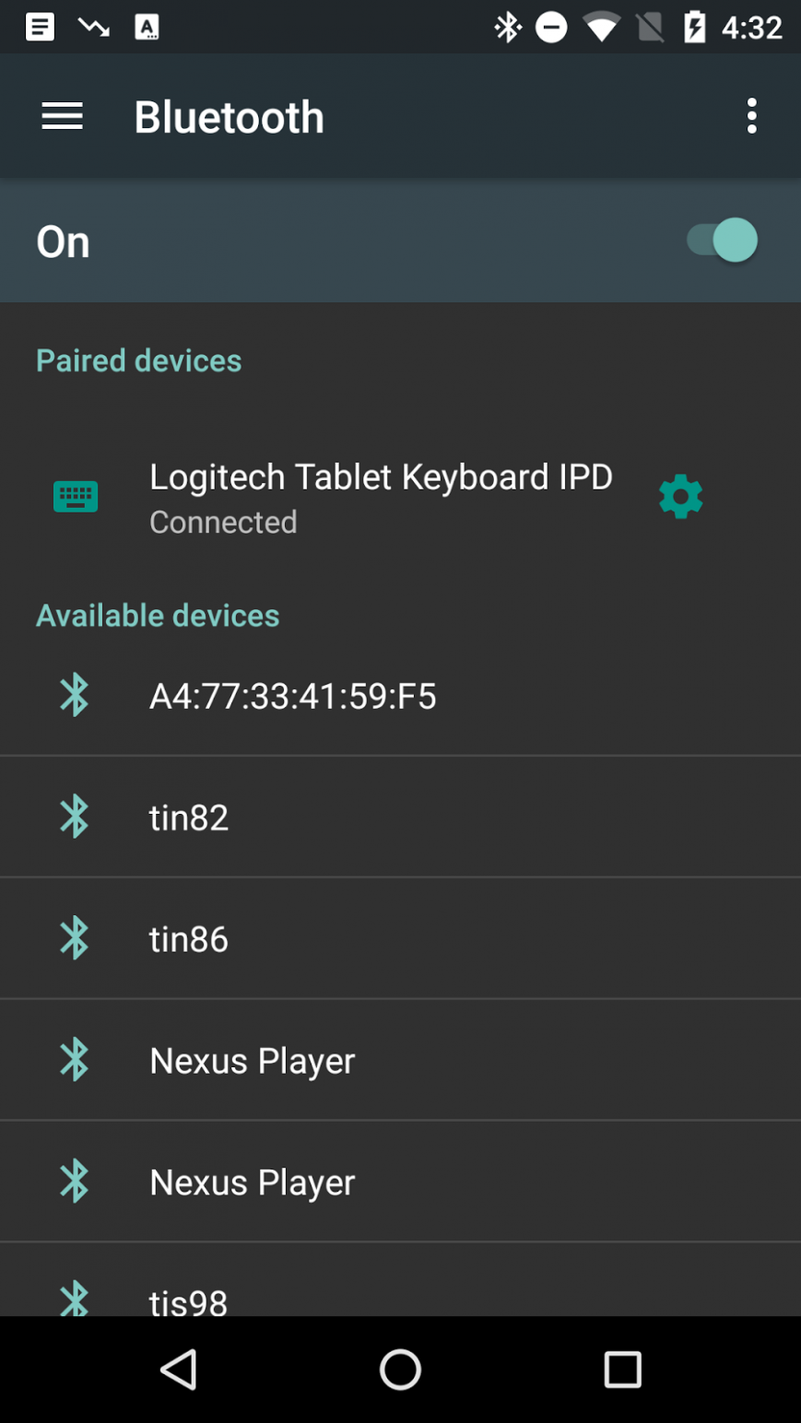Turn off the Bluetooth On switch

point(723,241)
